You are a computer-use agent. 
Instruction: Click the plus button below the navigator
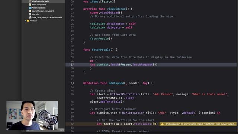[x=24, y=130]
